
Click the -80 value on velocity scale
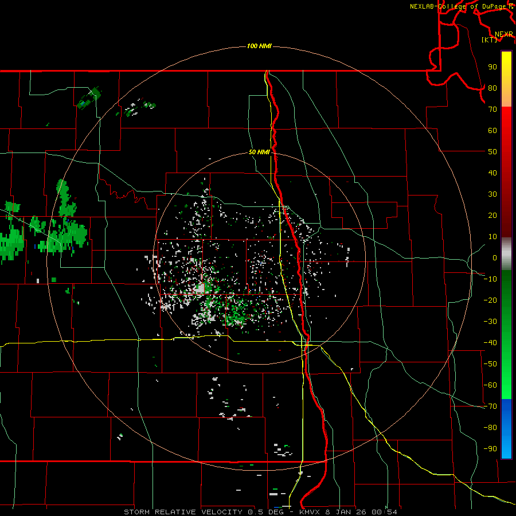coord(490,428)
